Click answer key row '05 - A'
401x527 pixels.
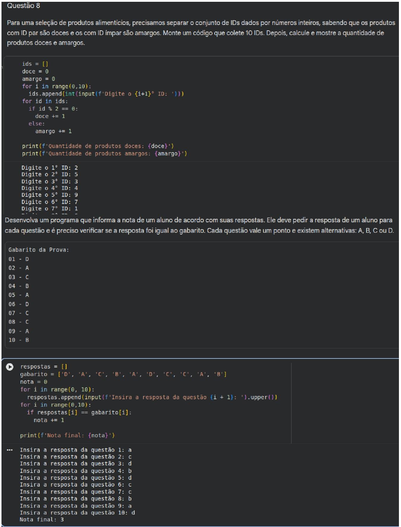pos(19,295)
